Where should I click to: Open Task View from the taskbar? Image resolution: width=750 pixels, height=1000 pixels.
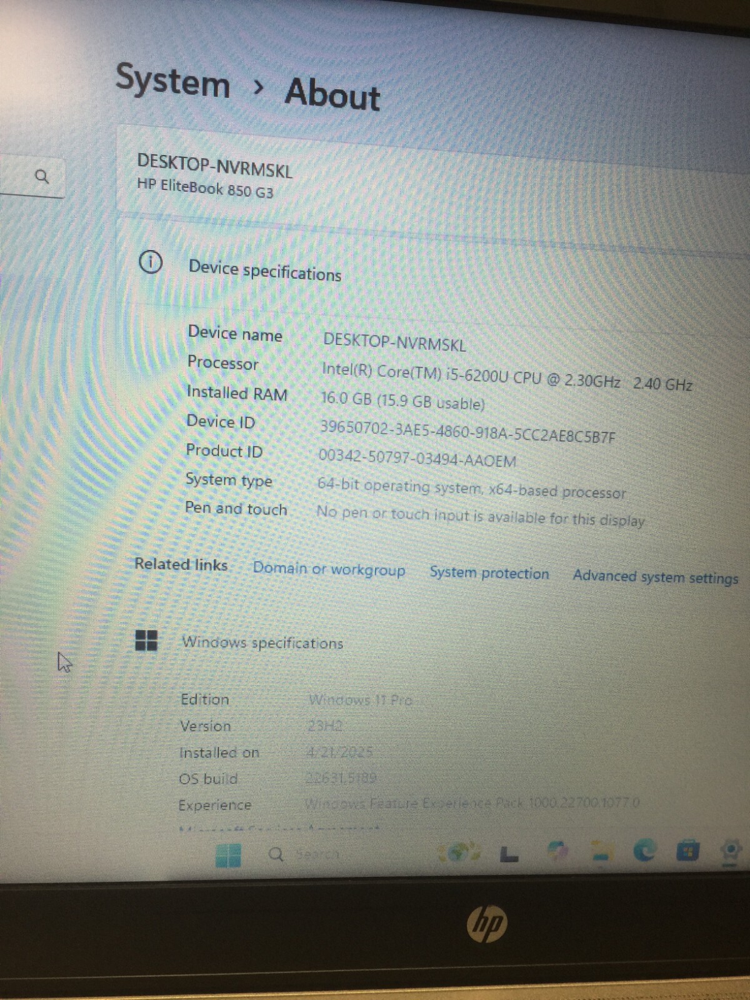click(509, 854)
